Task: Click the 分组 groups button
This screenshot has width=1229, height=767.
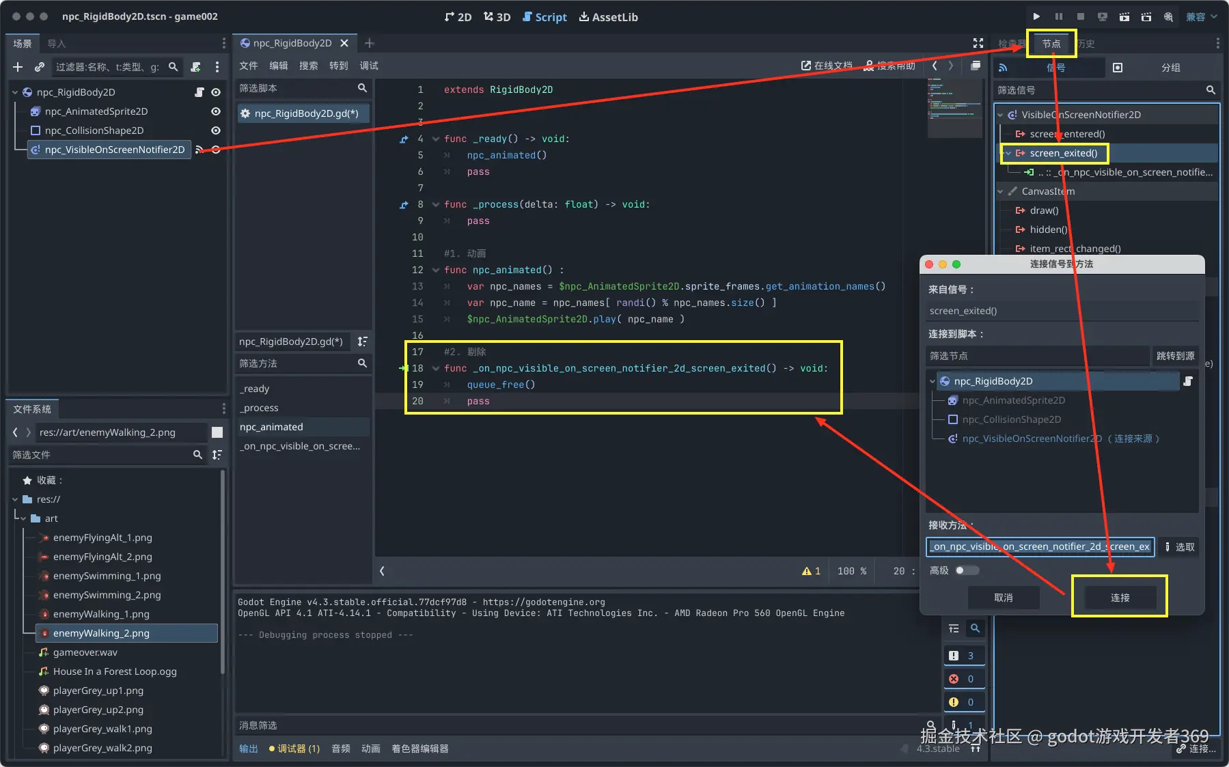Action: 1171,68
